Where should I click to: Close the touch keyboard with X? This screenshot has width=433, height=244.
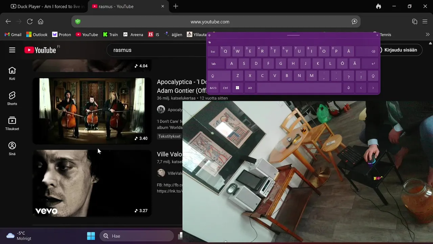tap(377, 35)
